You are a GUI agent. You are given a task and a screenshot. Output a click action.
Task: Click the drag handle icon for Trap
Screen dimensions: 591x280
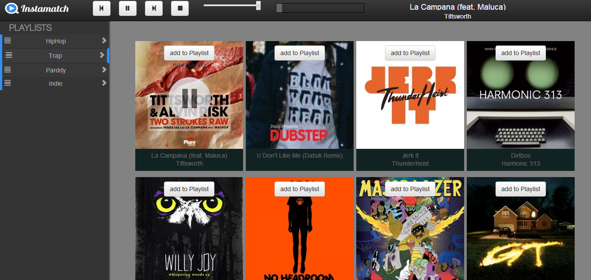pos(9,55)
